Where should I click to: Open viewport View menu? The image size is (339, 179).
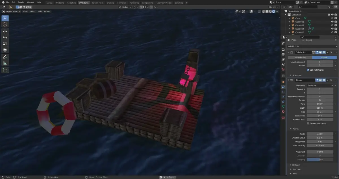(x=25, y=12)
